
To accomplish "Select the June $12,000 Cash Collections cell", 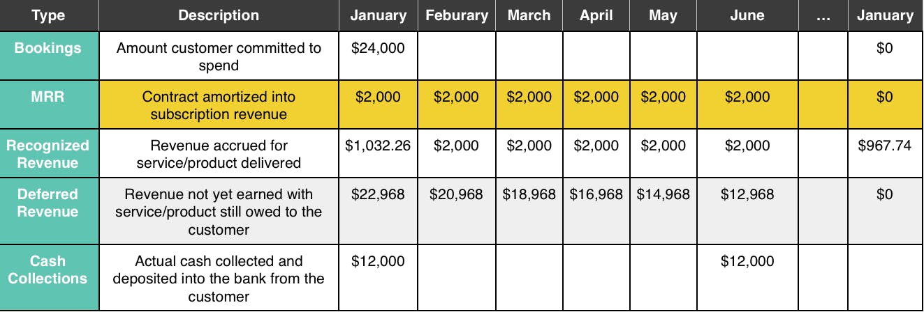I will click(x=747, y=261).
